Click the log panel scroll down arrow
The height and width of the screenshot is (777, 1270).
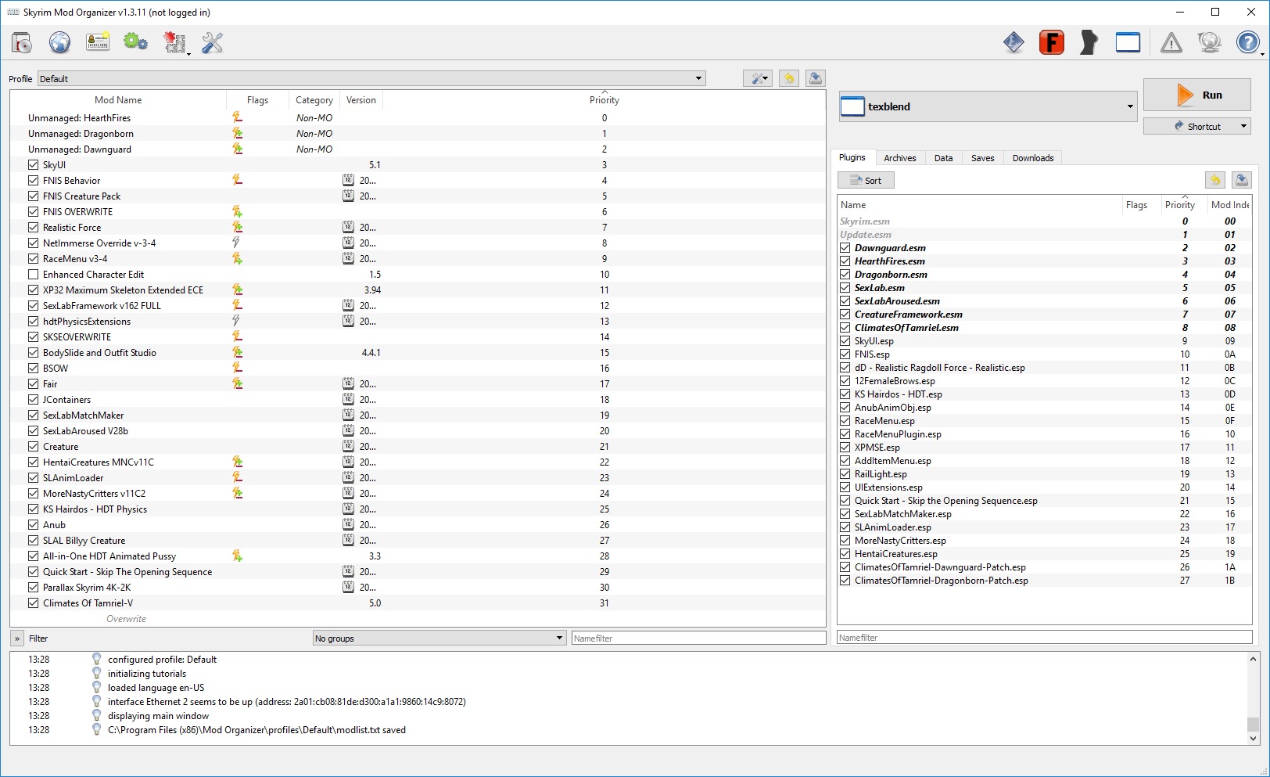(1253, 737)
